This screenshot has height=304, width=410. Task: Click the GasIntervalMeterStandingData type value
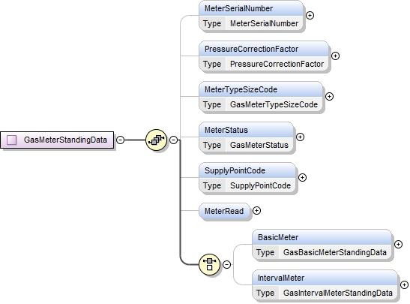click(x=338, y=293)
